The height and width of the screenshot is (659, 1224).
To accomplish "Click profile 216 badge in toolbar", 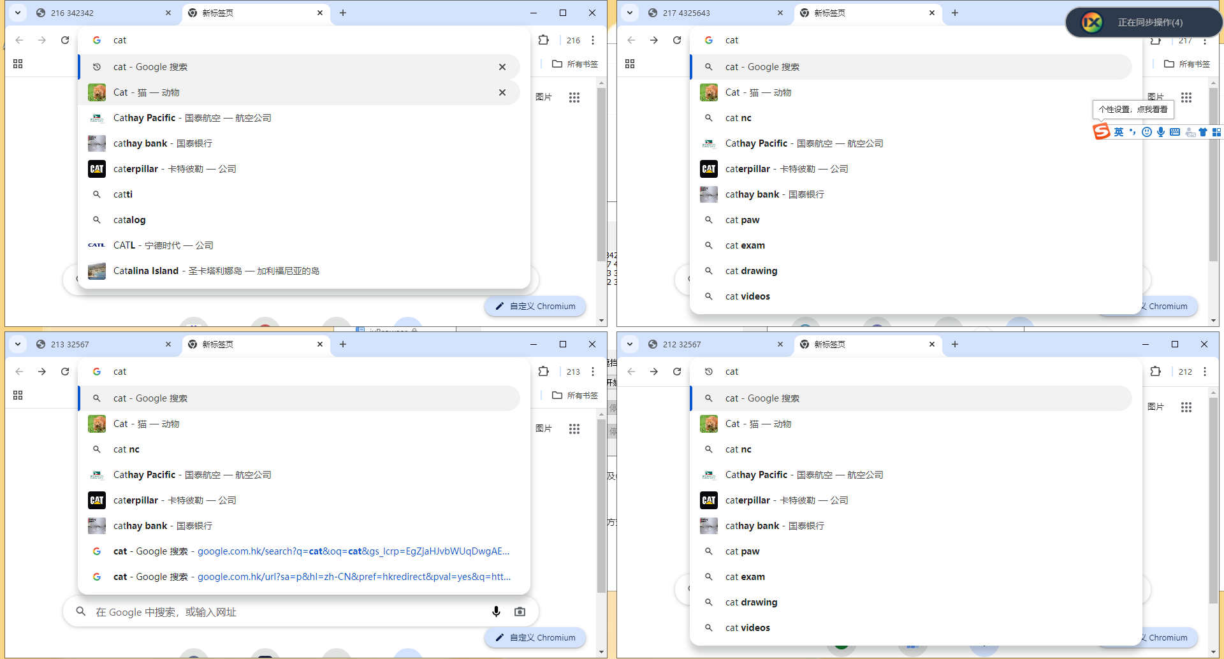I will tap(573, 40).
